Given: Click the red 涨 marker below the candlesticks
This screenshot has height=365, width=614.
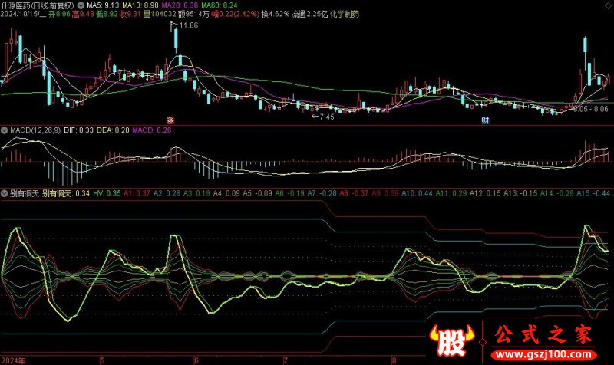Looking at the screenshot, I should point(171,121).
